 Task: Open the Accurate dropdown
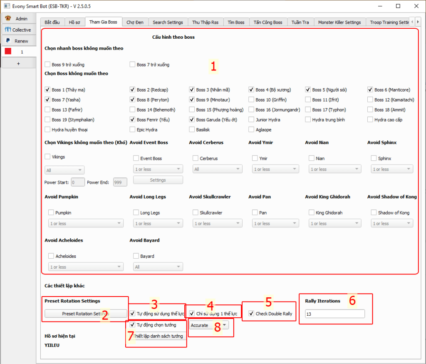tap(209, 325)
